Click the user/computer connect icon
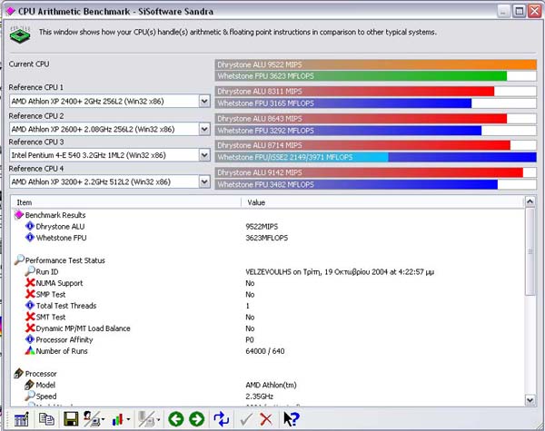Image resolution: width=545 pixels, height=431 pixels. pos(92,419)
